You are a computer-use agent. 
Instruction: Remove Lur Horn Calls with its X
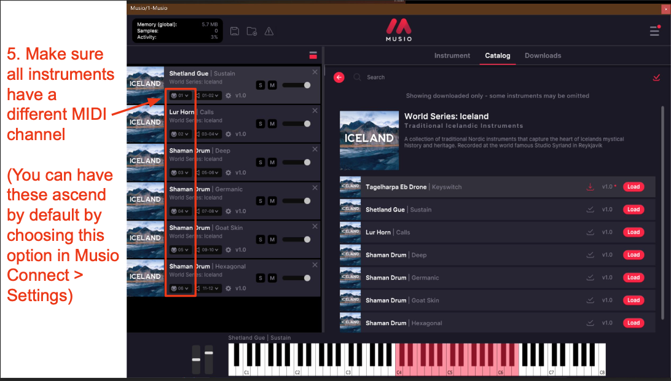[315, 111]
